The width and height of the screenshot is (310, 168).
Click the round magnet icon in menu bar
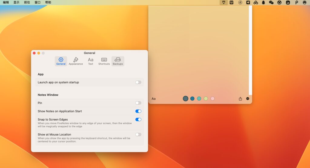(x=279, y=2)
